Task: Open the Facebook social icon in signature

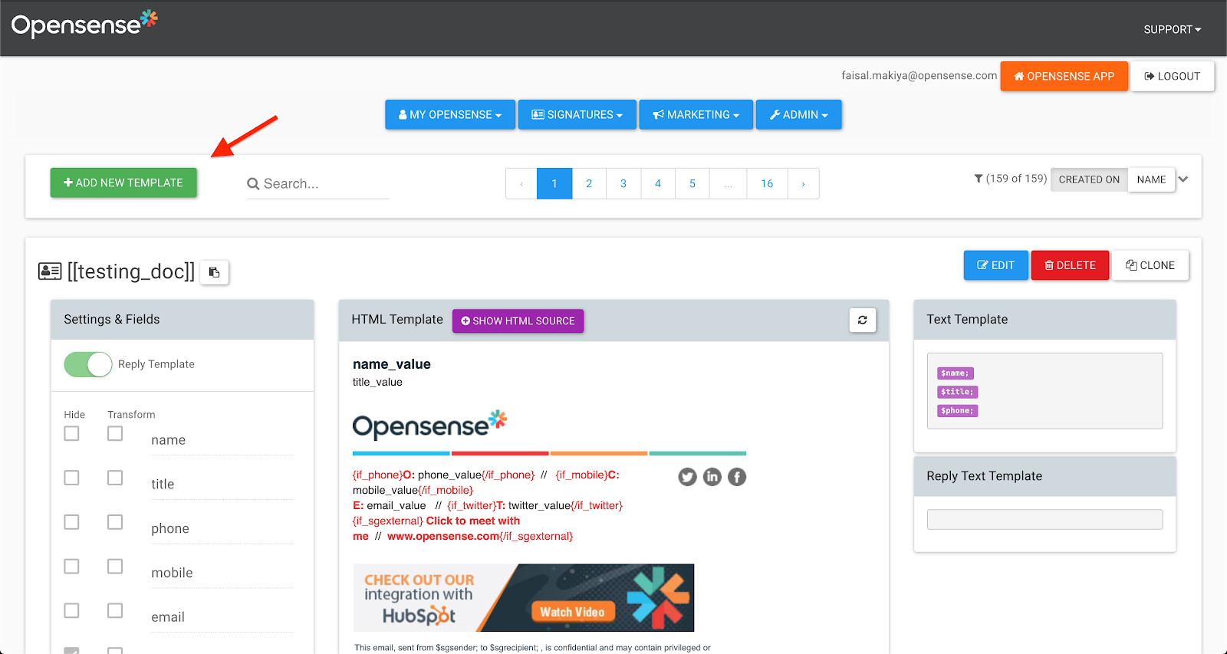Action: tap(737, 477)
